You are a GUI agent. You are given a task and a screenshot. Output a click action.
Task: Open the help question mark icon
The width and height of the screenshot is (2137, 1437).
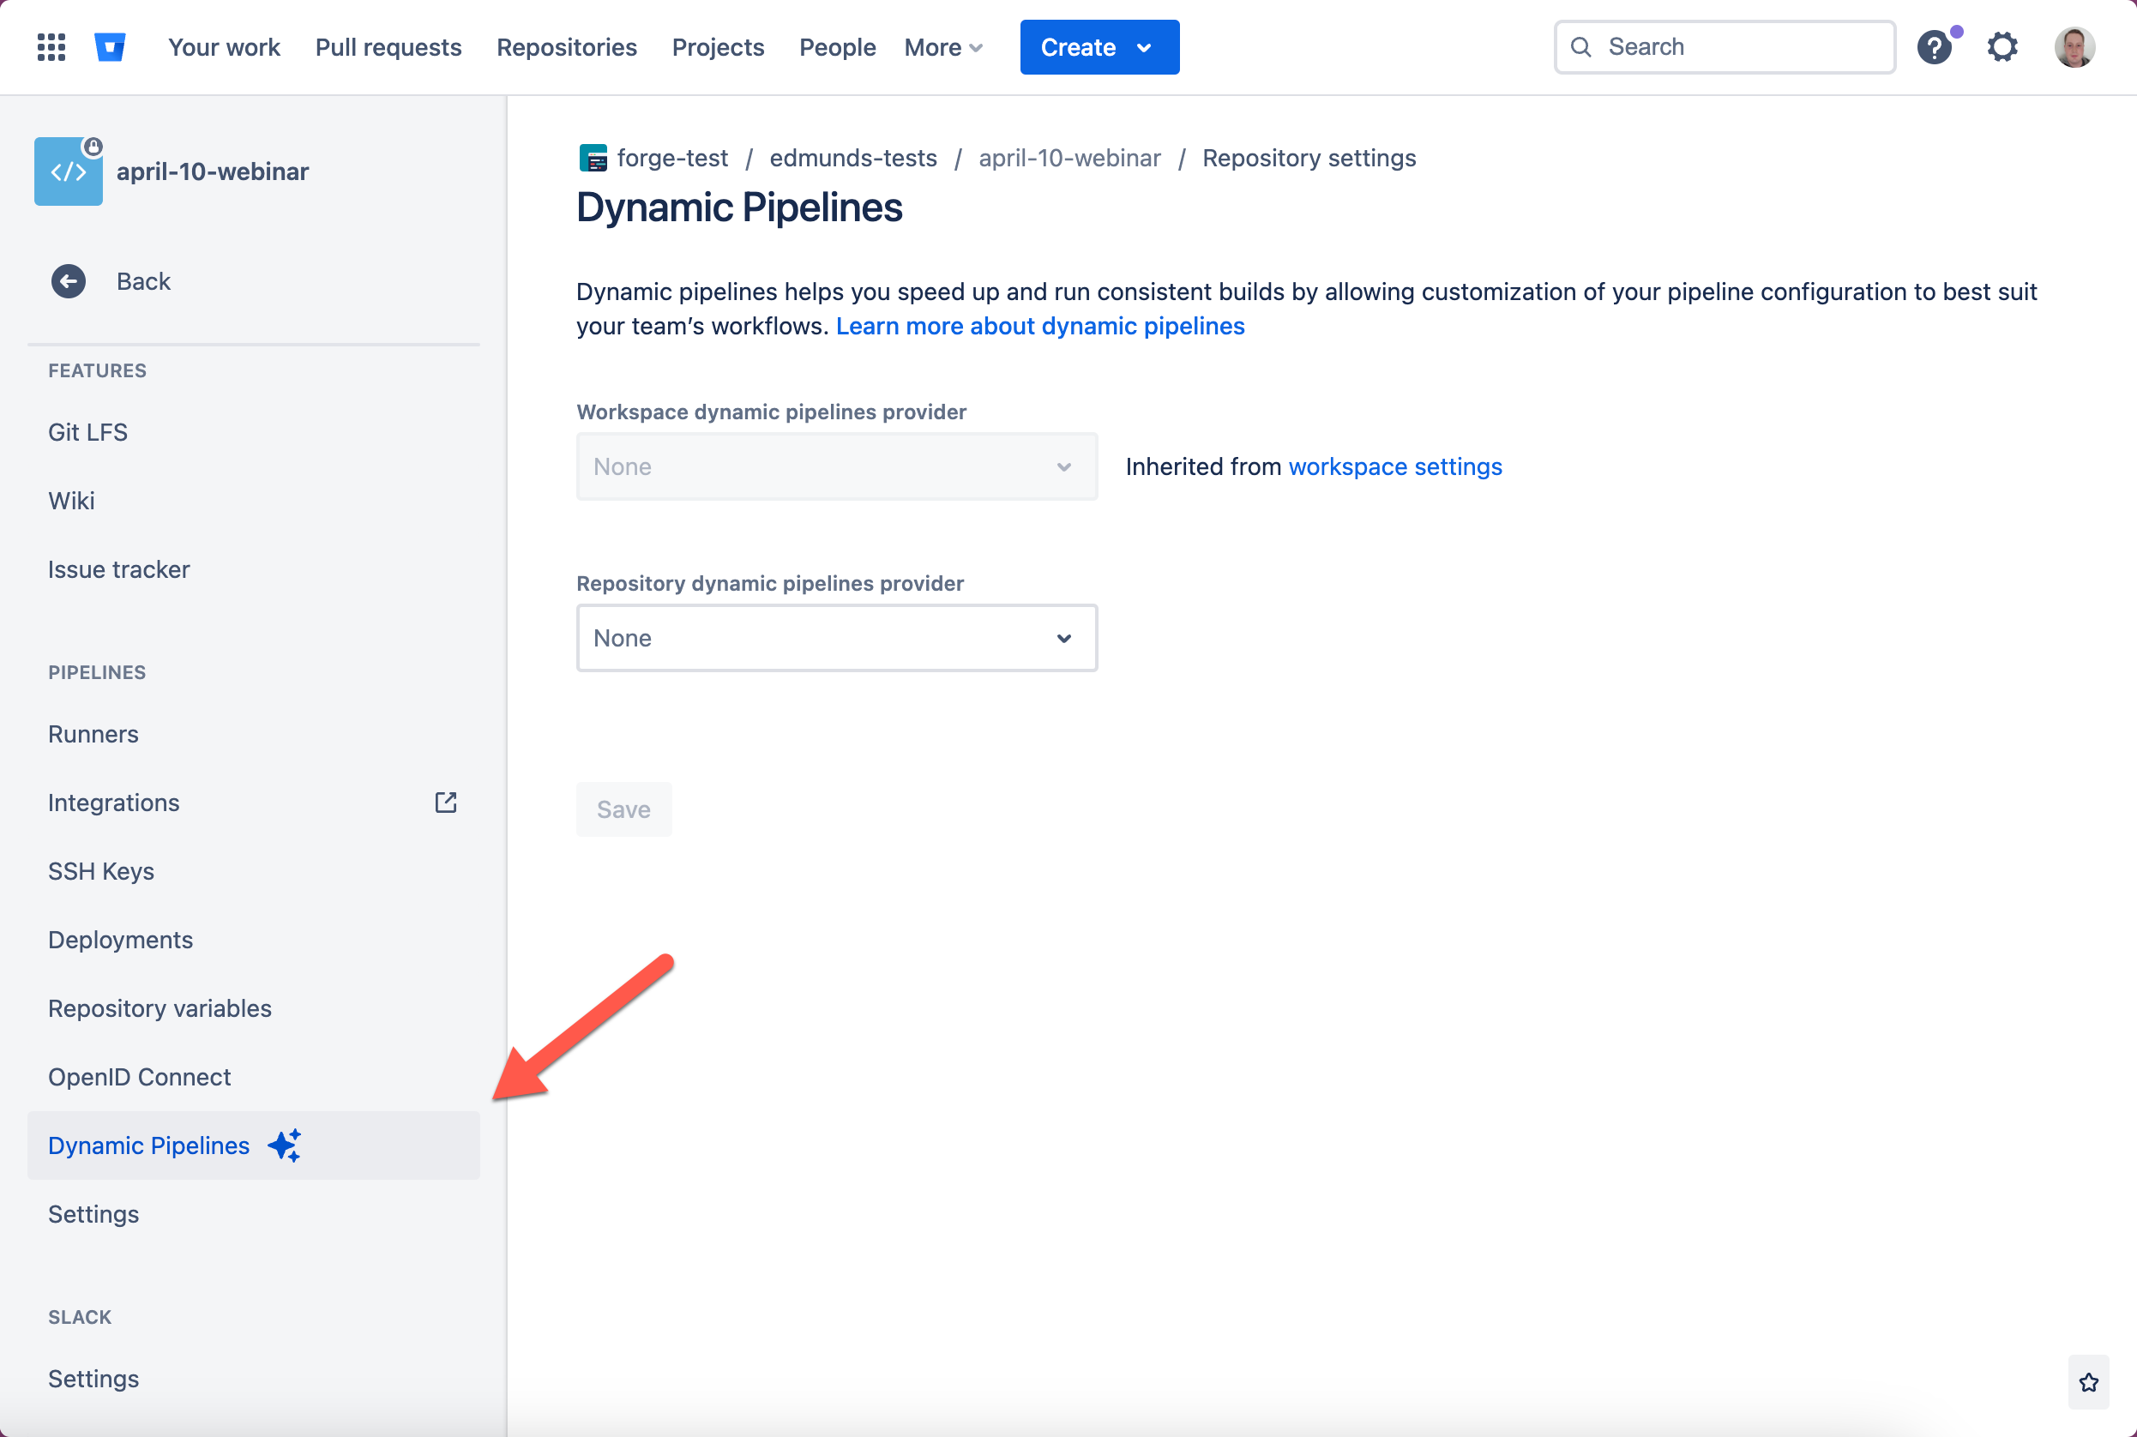click(x=1935, y=47)
